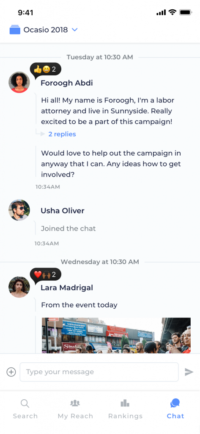The width and height of the screenshot is (200, 434).
Task: Select the Chat bubble icon
Action: 175,403
